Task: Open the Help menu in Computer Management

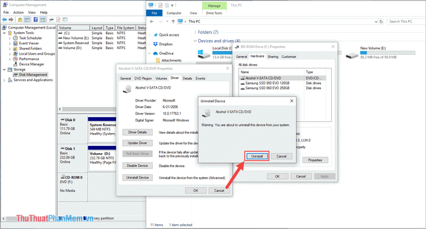Action: [x=44, y=13]
